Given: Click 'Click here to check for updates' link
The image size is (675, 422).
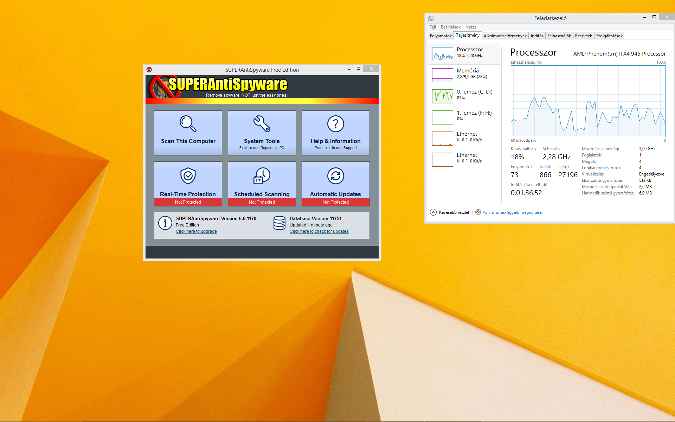Looking at the screenshot, I should (x=319, y=231).
